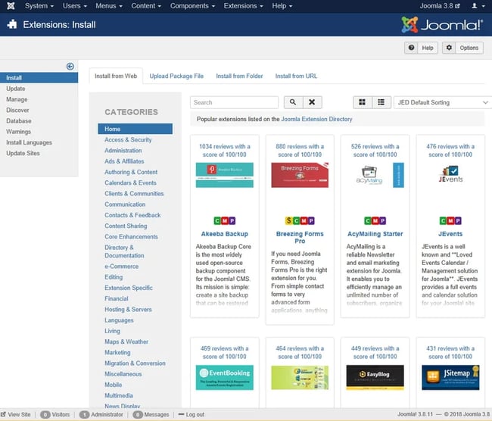Open the JED Default Sorting dropdown
The height and width of the screenshot is (421, 492).
443,102
